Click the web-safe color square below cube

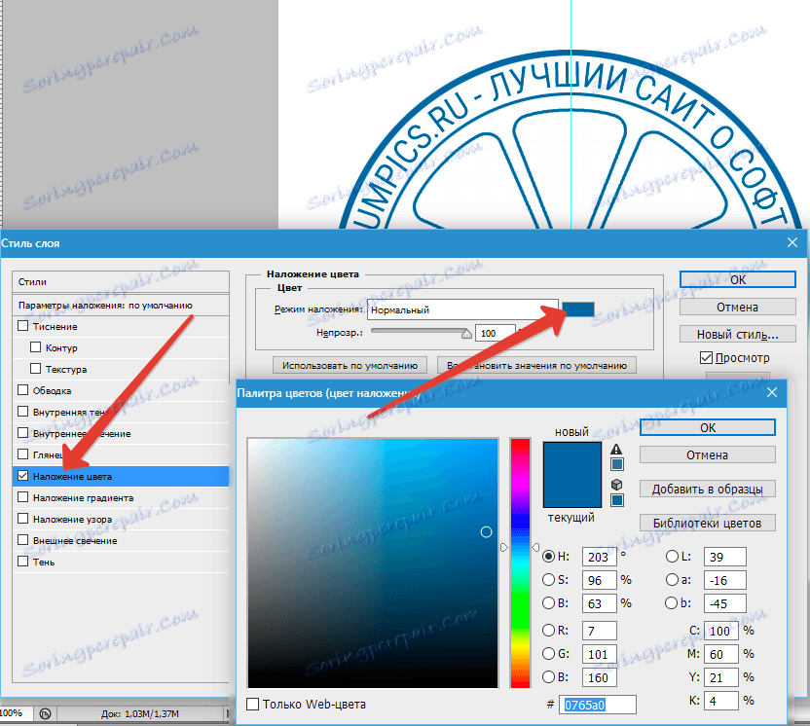(617, 500)
